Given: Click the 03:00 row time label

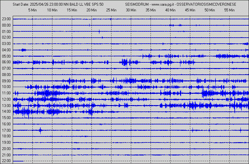Looking at the screenshot, I should click(6, 44).
